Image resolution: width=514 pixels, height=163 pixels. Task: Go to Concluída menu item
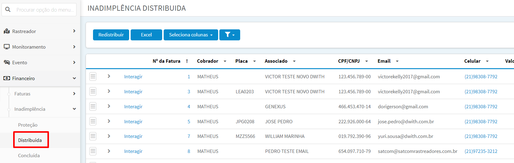(29, 155)
